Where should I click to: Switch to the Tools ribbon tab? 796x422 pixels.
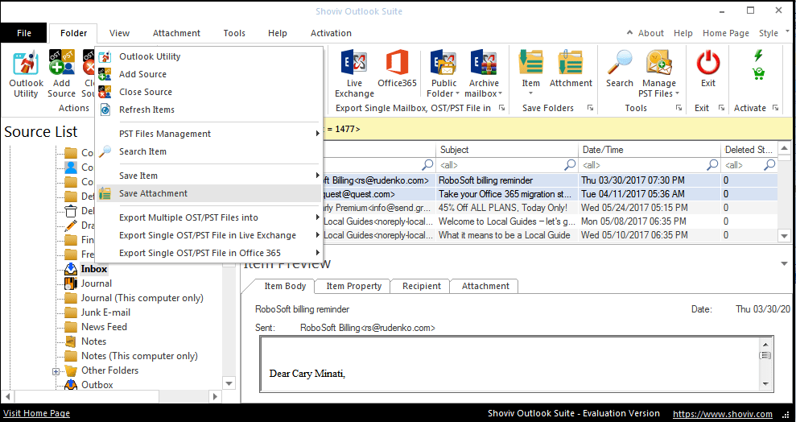234,33
